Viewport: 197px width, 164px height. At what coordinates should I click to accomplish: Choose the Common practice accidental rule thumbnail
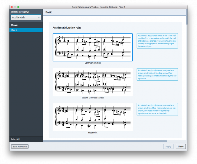tap(93, 47)
